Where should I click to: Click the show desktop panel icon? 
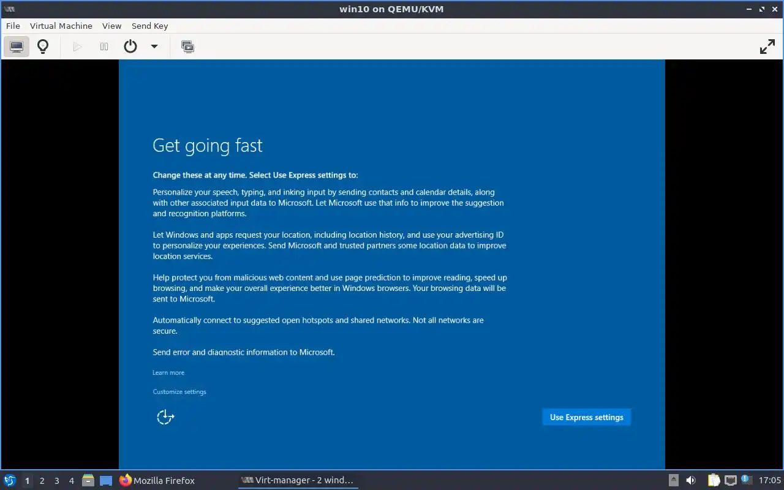point(106,480)
